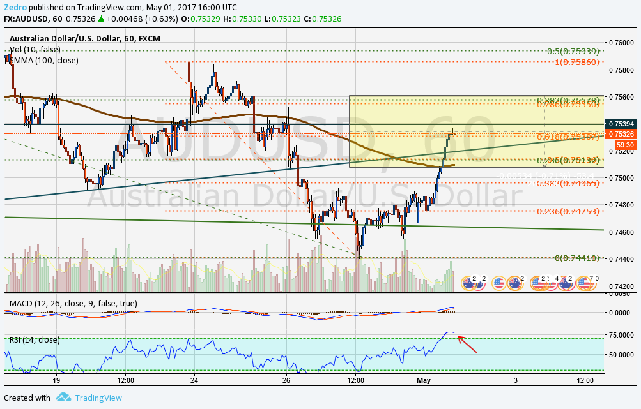
Task: Click the 59:30 bar countdown label
Action: pos(625,145)
